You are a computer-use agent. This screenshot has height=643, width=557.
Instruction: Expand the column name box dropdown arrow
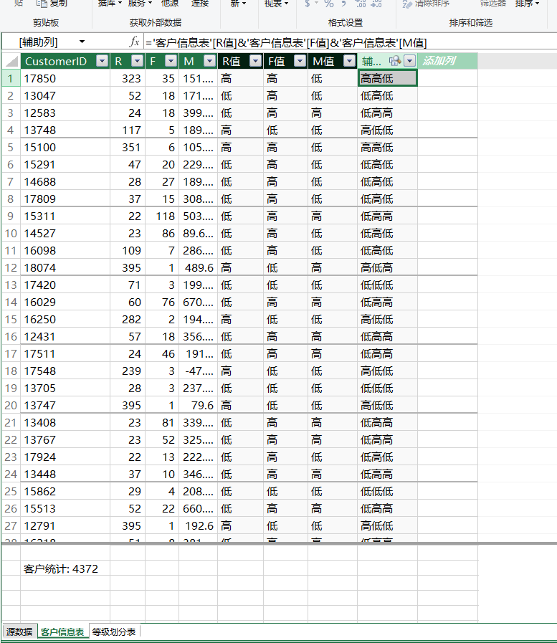pos(82,42)
